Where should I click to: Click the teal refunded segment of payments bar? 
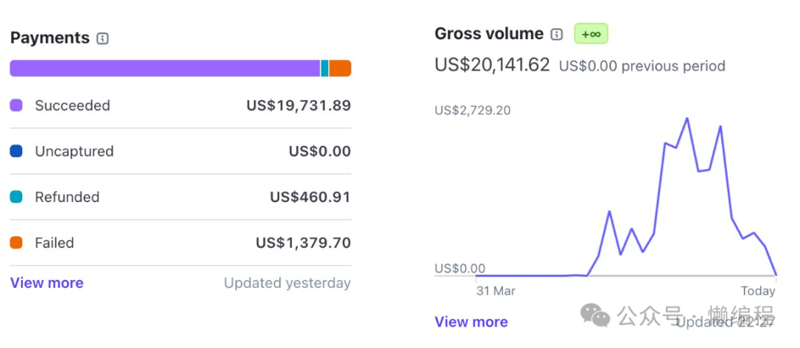coord(324,69)
